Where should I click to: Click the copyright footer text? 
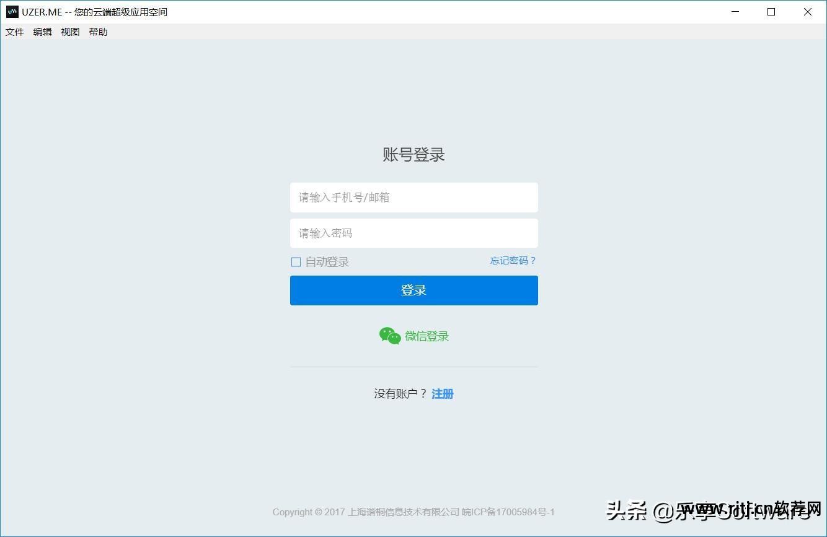pyautogui.click(x=413, y=512)
